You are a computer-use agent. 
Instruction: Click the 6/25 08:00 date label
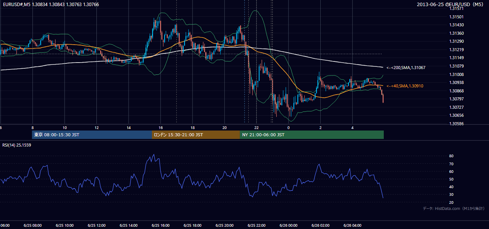(x=33, y=225)
